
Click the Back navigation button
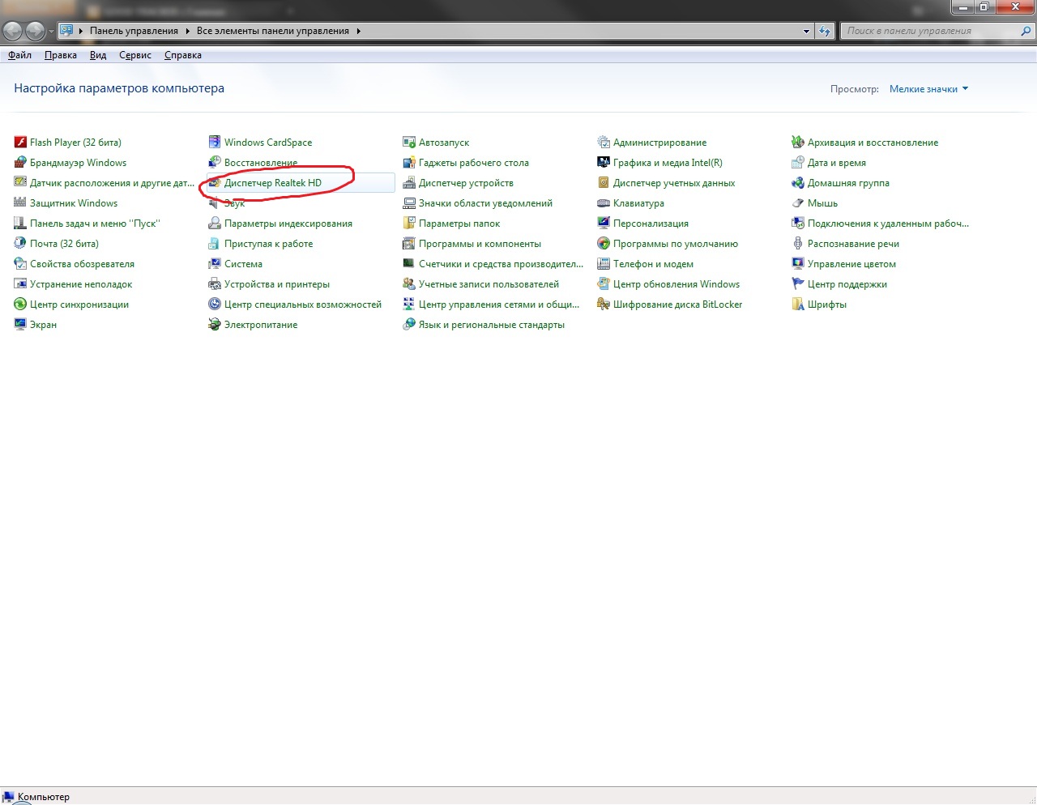click(x=13, y=31)
